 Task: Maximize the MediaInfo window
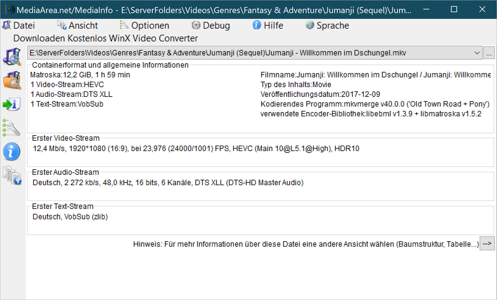point(454,9)
